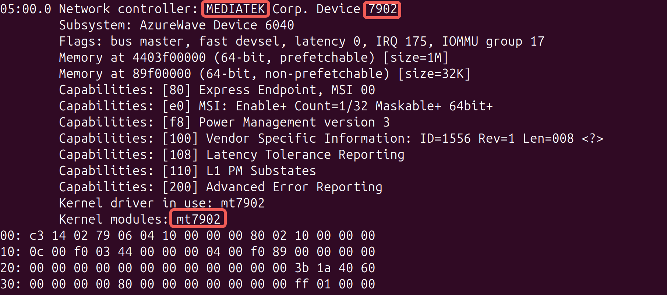
Task: Click the Kernel driver in use line
Action: [162, 203]
